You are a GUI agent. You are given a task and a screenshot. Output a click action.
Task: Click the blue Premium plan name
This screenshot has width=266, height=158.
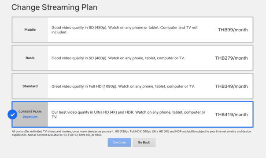[30, 117]
